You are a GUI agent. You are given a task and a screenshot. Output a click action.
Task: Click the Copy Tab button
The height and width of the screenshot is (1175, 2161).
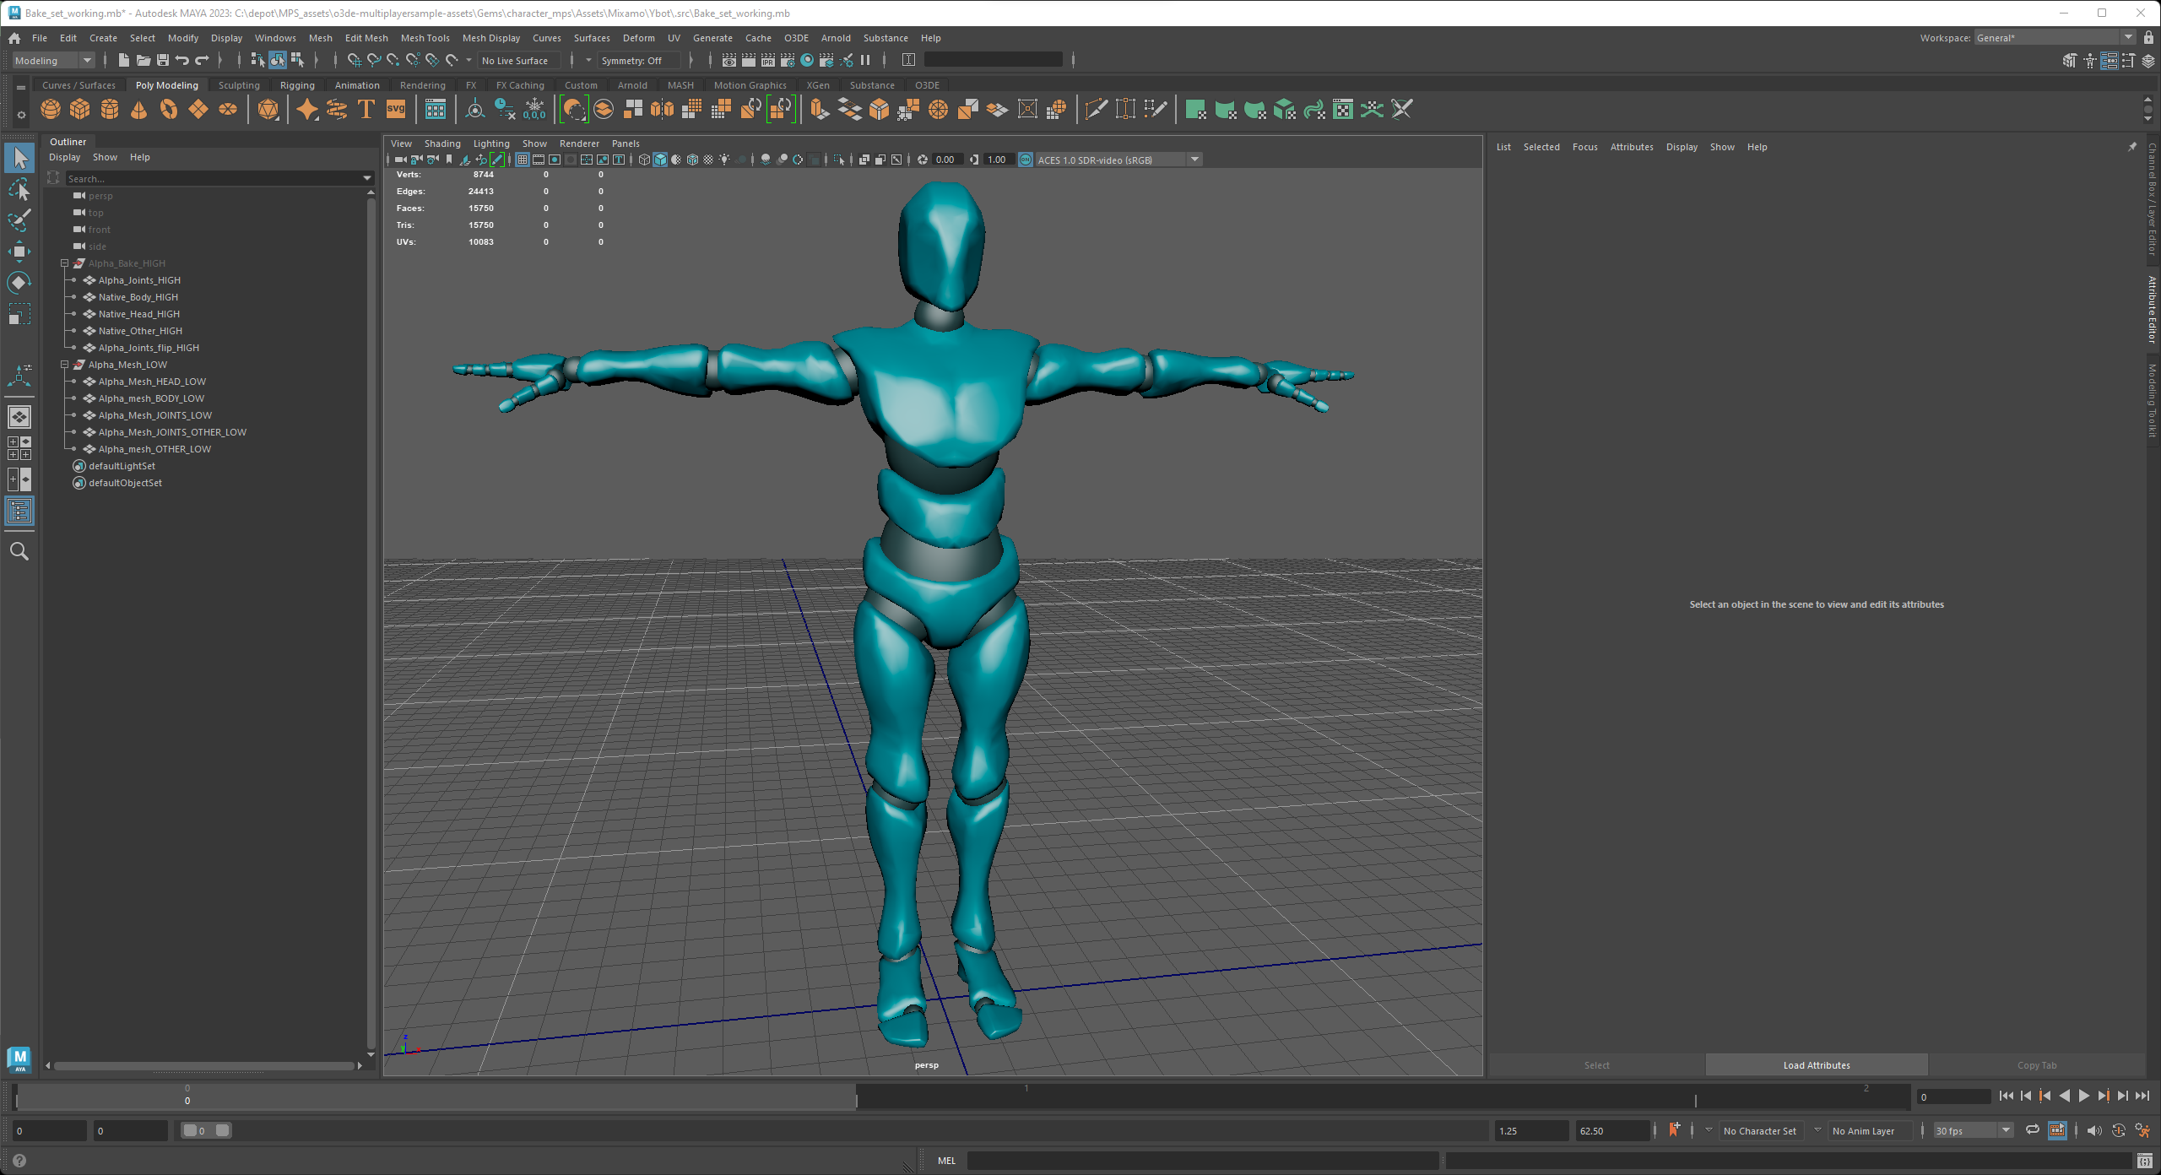point(2037,1065)
